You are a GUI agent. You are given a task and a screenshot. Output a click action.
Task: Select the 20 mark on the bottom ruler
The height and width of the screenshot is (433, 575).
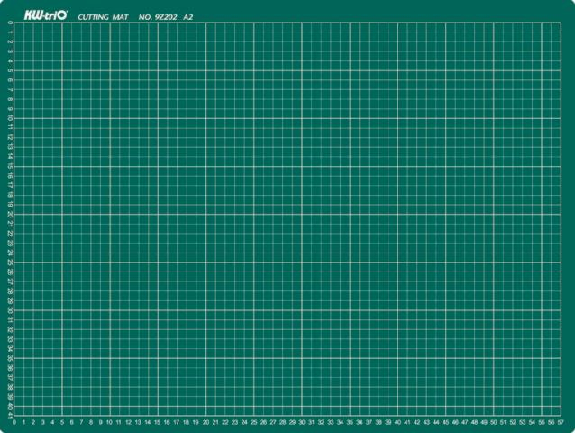[x=205, y=422]
